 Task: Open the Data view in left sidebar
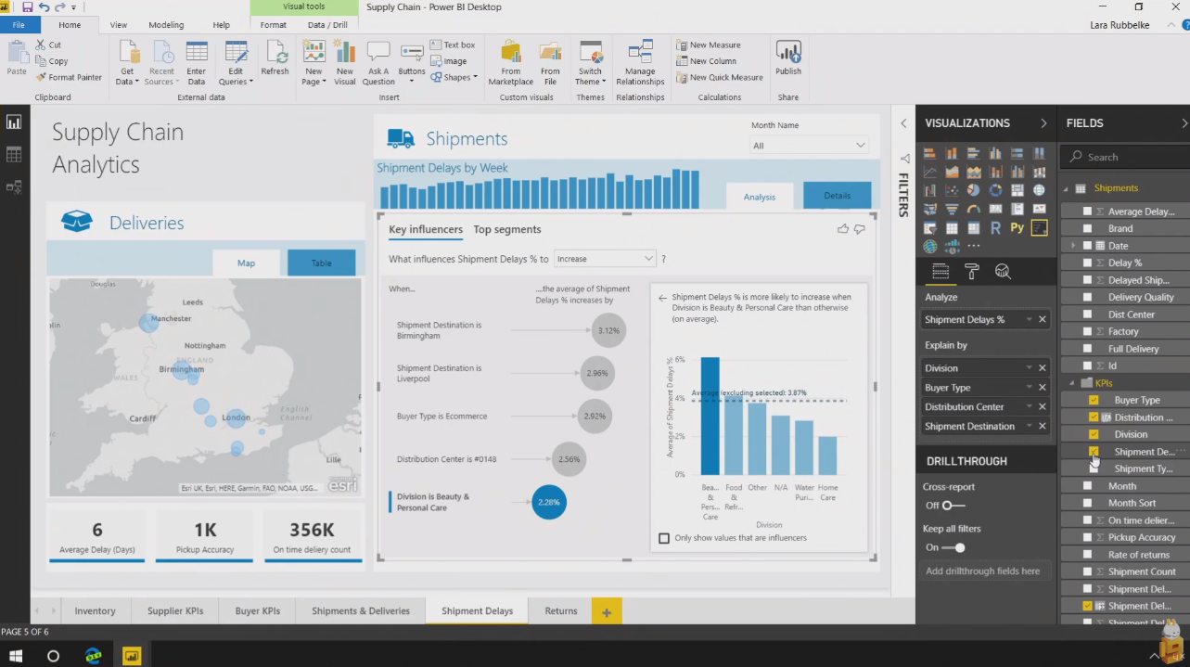pyautogui.click(x=14, y=154)
